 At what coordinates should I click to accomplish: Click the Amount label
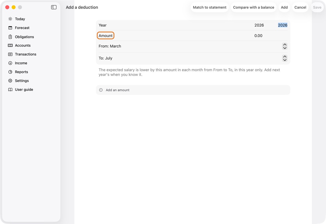pyautogui.click(x=106, y=36)
